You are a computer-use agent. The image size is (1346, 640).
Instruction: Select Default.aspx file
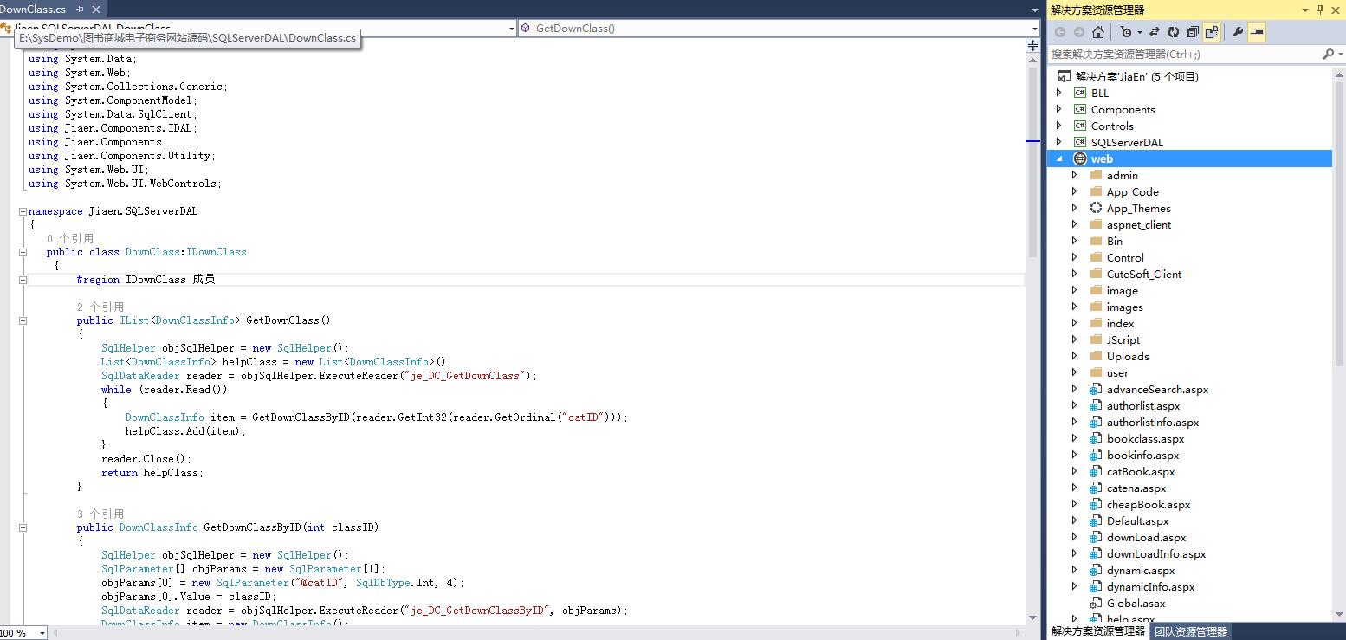click(1137, 520)
